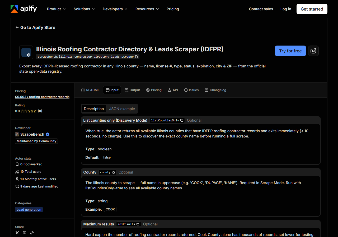Image resolution: width=338 pixels, height=237 pixels.
Task: Click the 'Type: boolean' line
Action: coord(98,149)
